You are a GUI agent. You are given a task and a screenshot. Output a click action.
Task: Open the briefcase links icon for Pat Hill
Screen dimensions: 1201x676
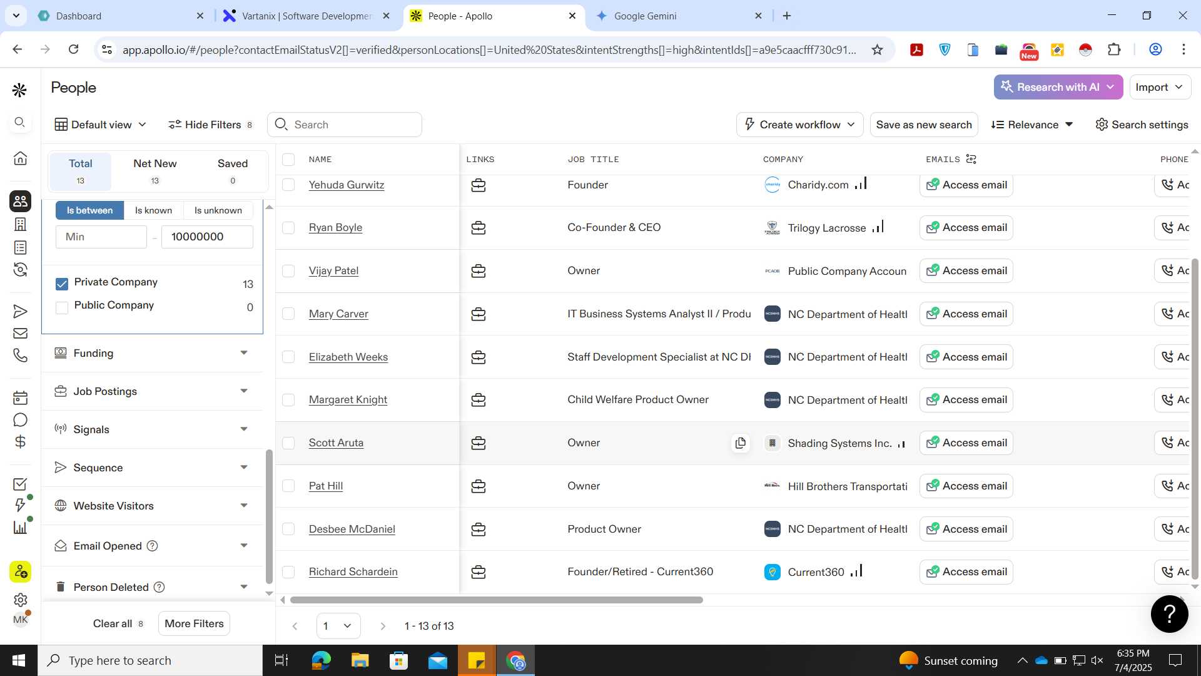point(479,486)
